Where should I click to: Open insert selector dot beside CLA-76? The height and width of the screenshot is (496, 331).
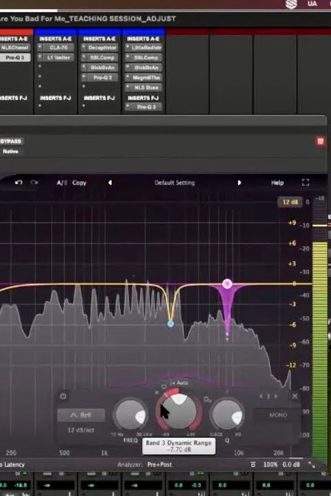[x=40, y=47]
